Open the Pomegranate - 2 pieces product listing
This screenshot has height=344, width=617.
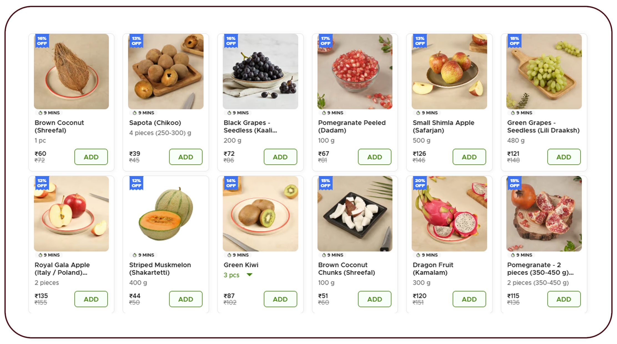point(543,269)
